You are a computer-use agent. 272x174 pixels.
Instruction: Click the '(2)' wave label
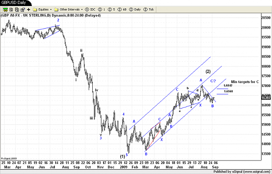tap(208, 71)
